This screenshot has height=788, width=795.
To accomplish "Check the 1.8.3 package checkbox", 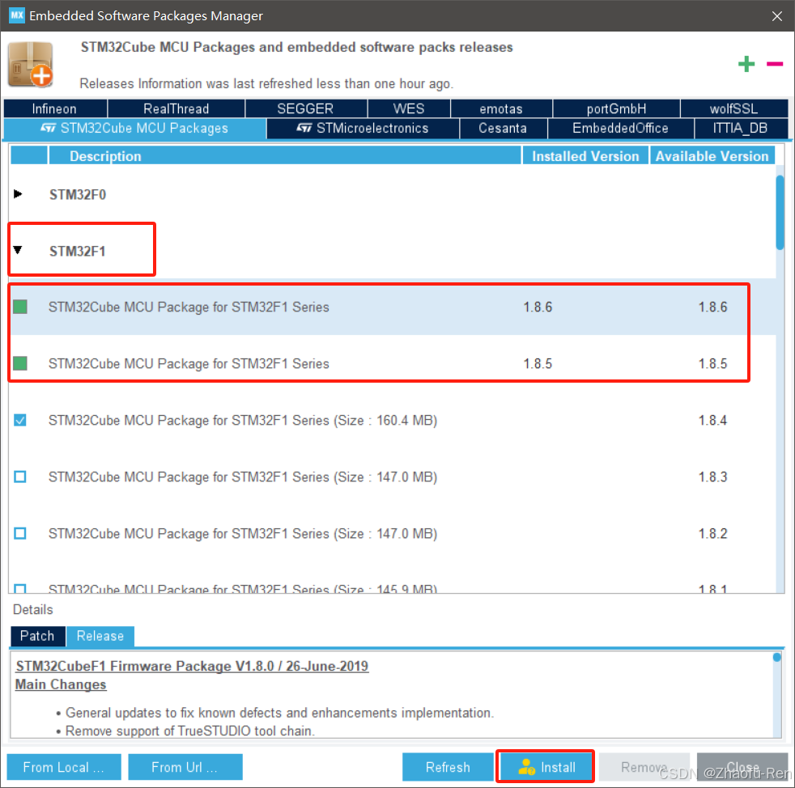I will [20, 477].
